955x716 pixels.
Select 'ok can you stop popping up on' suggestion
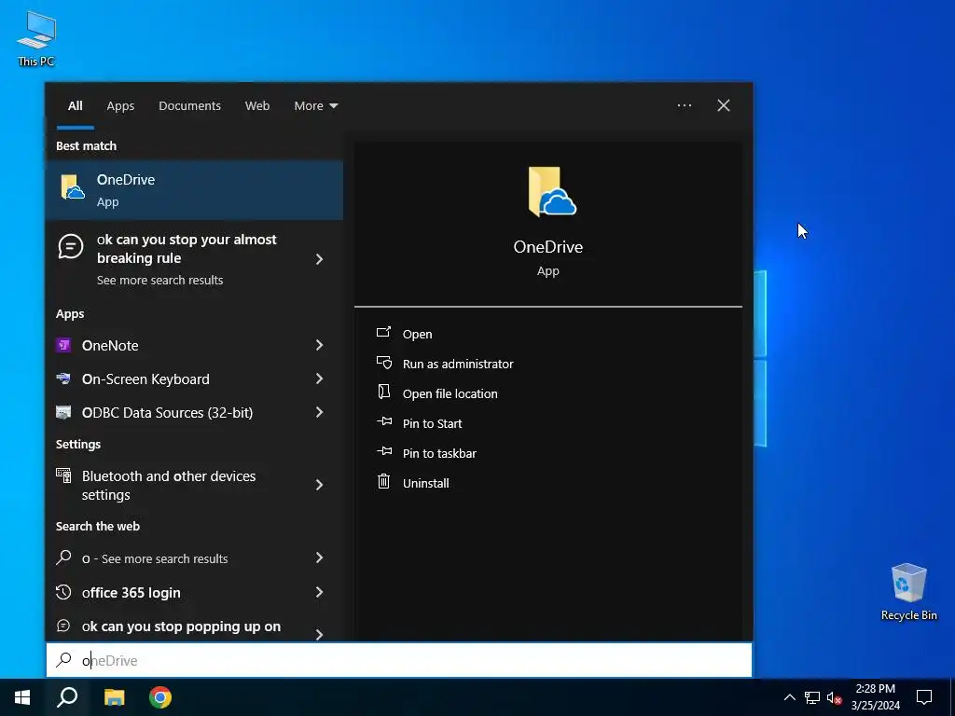pyautogui.click(x=181, y=626)
